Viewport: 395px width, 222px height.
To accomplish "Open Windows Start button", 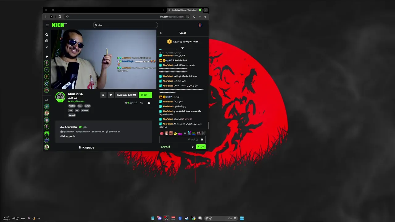I will click(242, 218).
